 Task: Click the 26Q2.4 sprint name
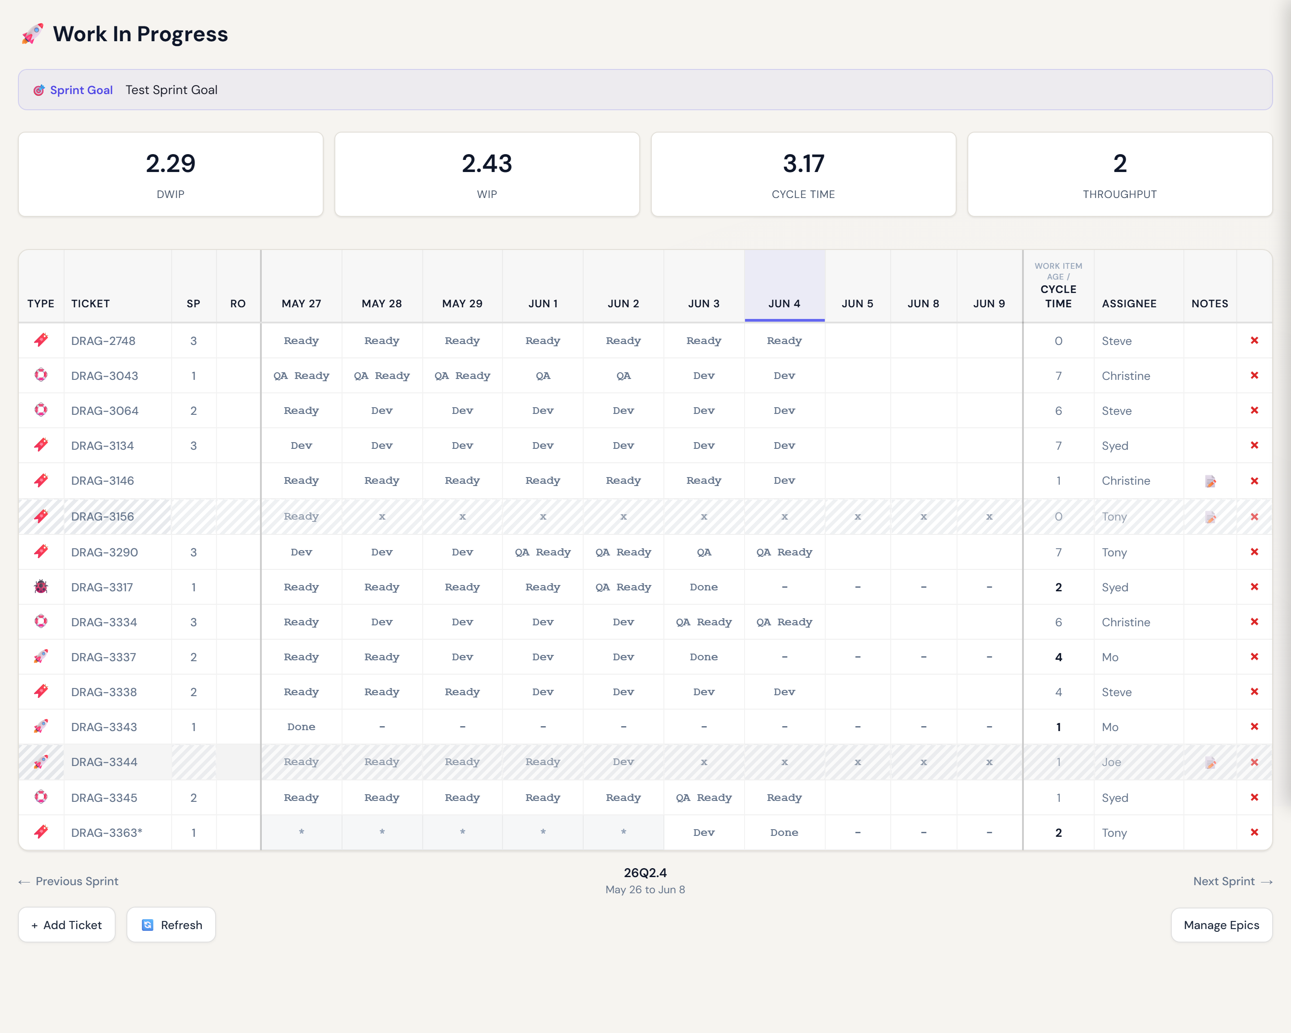pos(645,873)
